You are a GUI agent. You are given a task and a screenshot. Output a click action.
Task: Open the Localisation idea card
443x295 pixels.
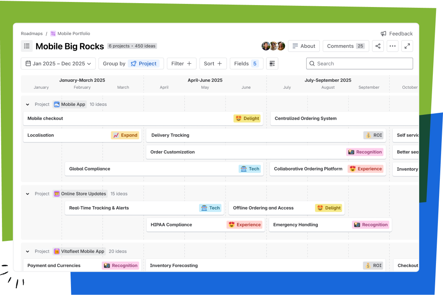pyautogui.click(x=82, y=135)
